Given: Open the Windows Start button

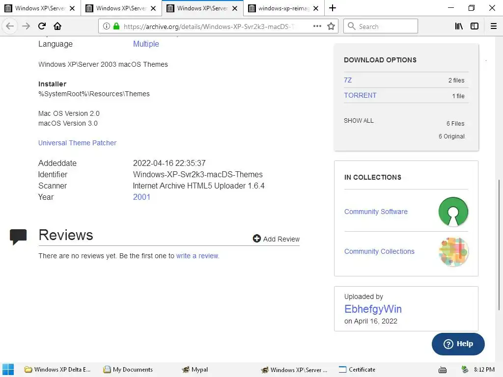Looking at the screenshot, I should click(x=8, y=369).
